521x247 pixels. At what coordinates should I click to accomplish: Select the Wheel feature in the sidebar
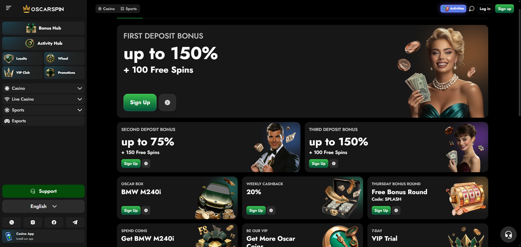[64, 58]
